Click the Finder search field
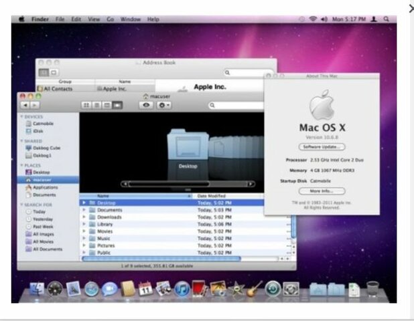 tap(236, 106)
